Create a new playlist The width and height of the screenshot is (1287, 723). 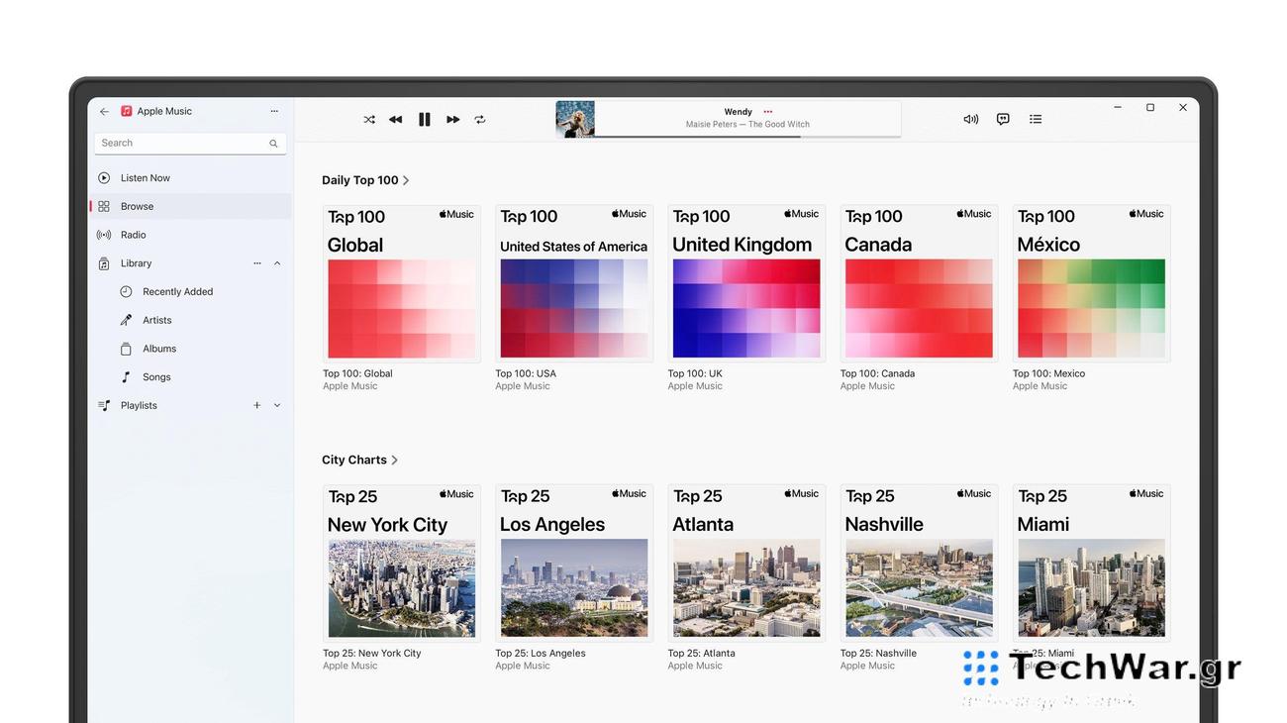point(256,405)
